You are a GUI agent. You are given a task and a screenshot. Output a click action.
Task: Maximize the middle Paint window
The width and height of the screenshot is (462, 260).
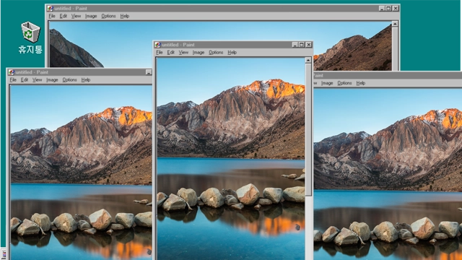click(x=302, y=45)
